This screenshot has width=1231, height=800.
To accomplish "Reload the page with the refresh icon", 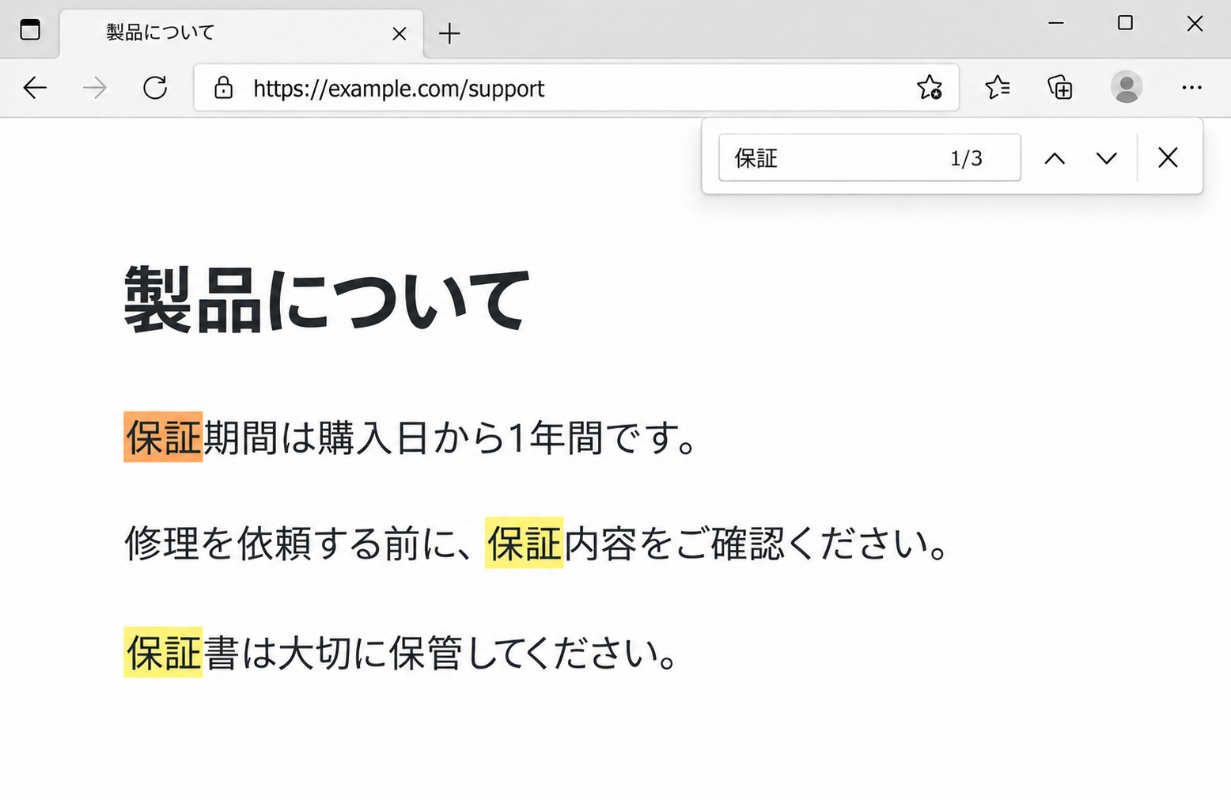I will pos(155,87).
